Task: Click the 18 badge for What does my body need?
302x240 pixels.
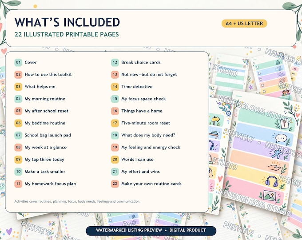Action: click(115, 135)
